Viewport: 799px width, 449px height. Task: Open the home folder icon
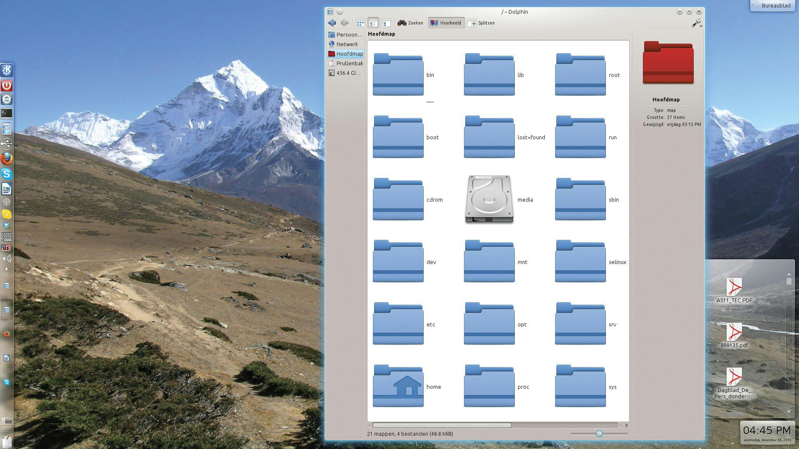(x=398, y=385)
